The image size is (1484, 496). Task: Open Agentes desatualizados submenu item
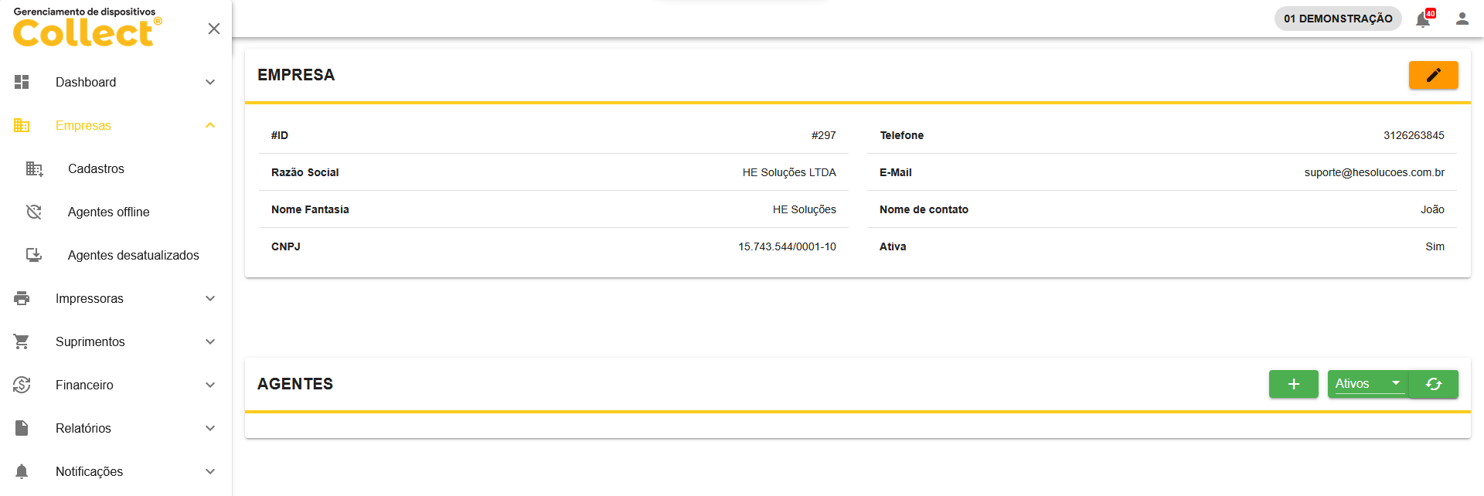tap(133, 255)
